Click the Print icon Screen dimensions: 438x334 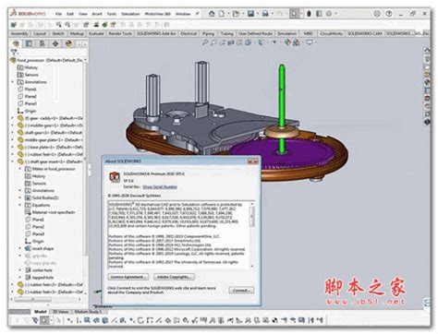coord(265,14)
